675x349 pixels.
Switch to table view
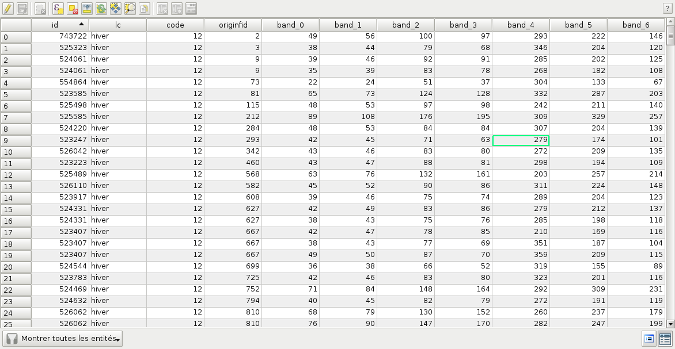pos(665,339)
